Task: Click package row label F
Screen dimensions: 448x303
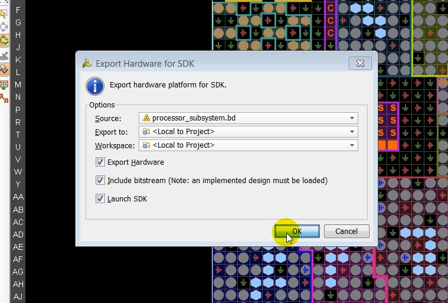Action: click(x=18, y=10)
